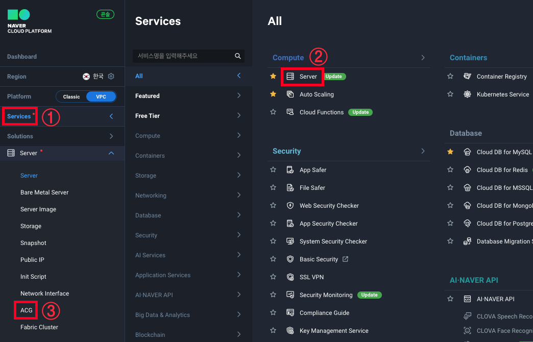Open the Network Interface submenu item
The image size is (533, 342).
[x=44, y=294]
